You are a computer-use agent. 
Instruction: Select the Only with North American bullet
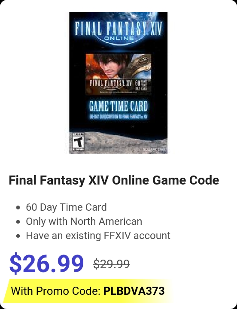coord(84,221)
